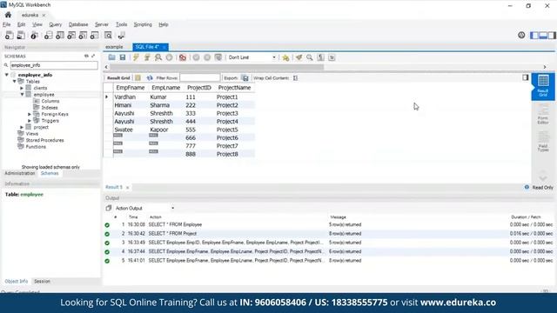Screen dimensions: 557x313
Task: Export recordset to external file icon
Action: coord(245,78)
